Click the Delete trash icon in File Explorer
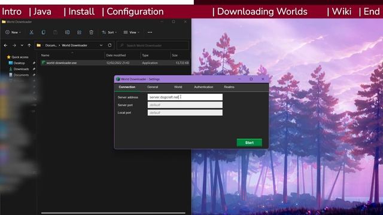Screen dimensions: 383x215 91,32
